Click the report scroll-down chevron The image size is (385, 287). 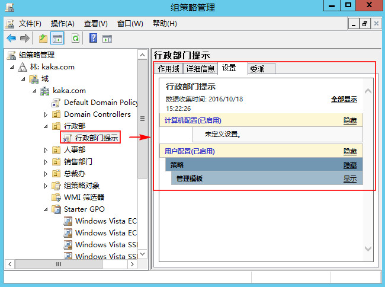coord(368,248)
